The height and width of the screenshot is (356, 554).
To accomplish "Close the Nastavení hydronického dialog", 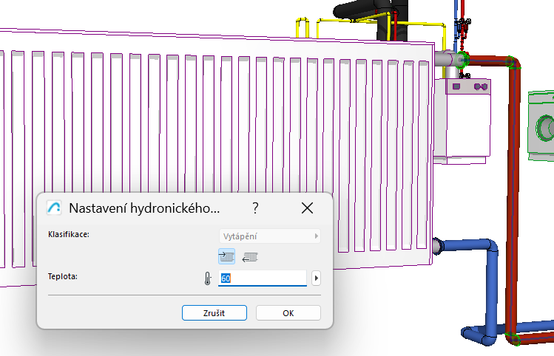I will tap(307, 208).
